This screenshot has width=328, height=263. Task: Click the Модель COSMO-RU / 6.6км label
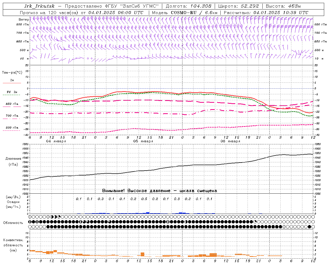184,13
